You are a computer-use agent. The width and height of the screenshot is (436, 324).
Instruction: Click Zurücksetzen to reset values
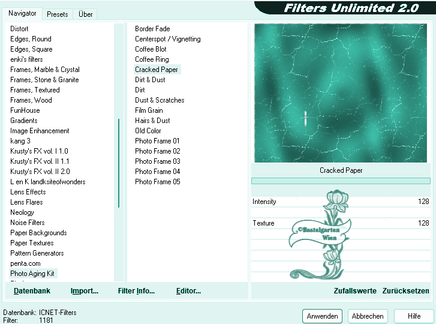405,291
